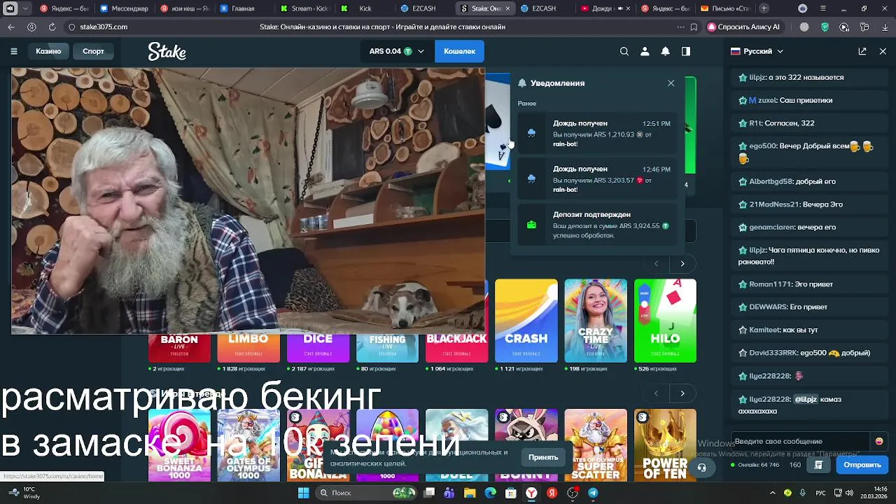Open Microsoft Edge from the taskbar
The height and width of the screenshot is (504, 896).
coord(490,493)
